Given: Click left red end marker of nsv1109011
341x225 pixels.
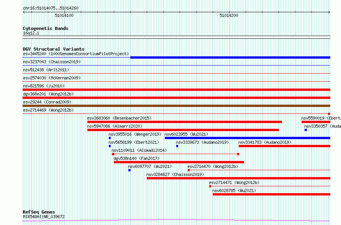Looking at the screenshot, I should click(113, 154).
